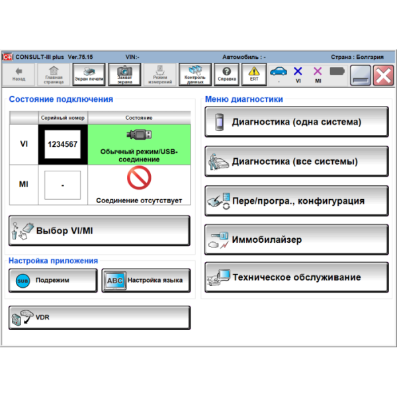
Task: Open Настройка языка language settings
Action: [x=146, y=280]
